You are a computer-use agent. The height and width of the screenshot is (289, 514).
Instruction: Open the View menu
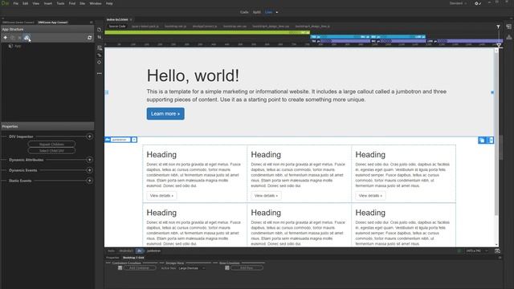35,3
